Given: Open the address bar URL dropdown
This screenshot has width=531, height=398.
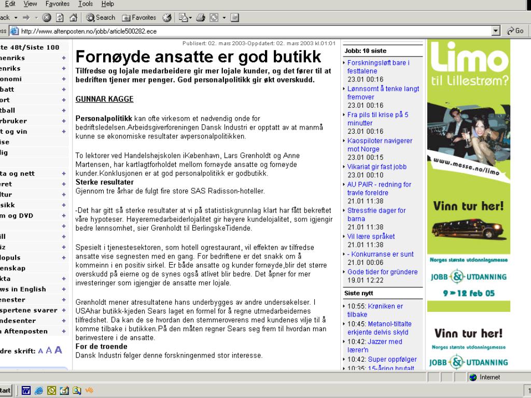Looking at the screenshot, I should point(496,31).
